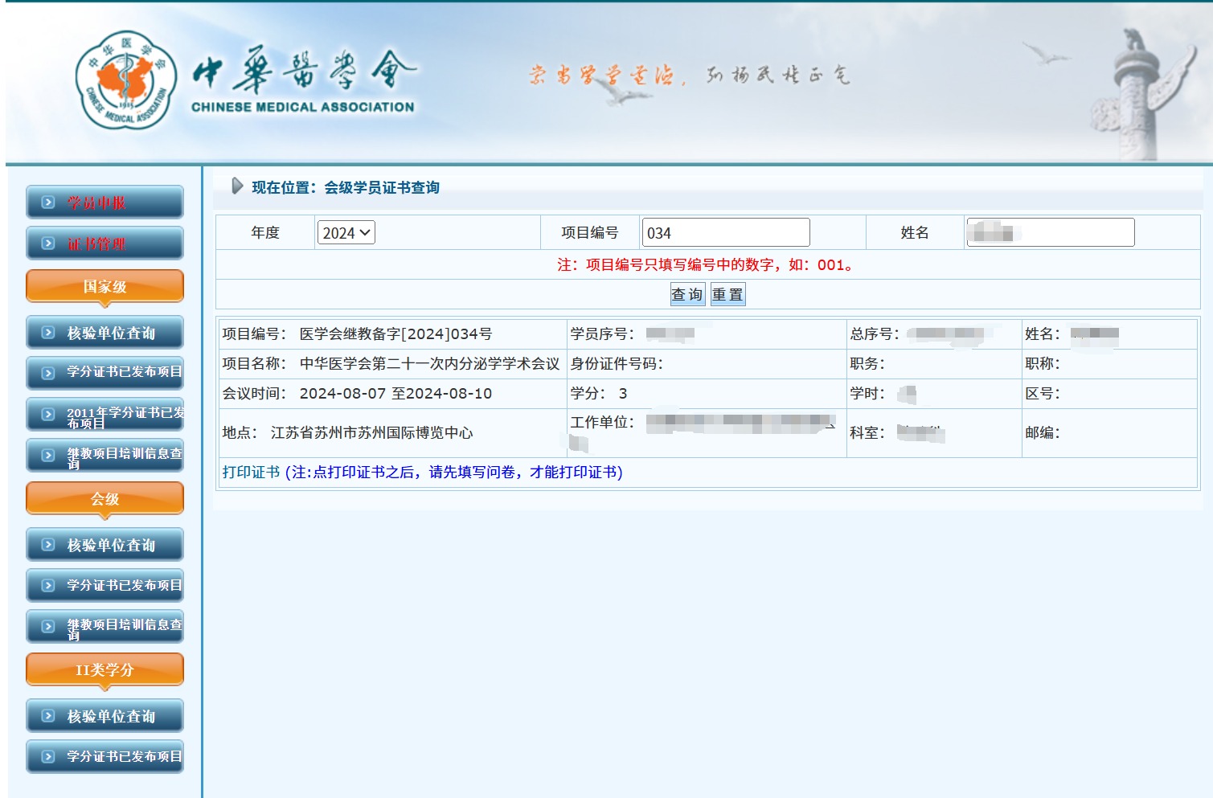Image resolution: width=1213 pixels, height=798 pixels.
Task: Click the breadcrumb text 会级学员证书查询
Action: click(382, 187)
